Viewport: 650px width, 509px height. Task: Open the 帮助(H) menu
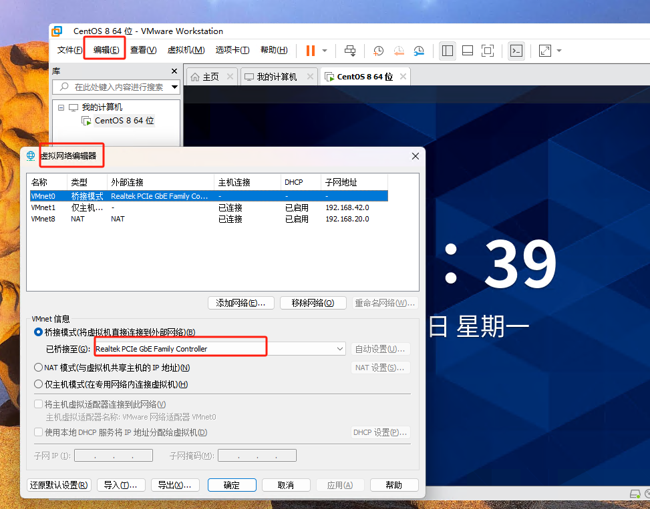(274, 50)
